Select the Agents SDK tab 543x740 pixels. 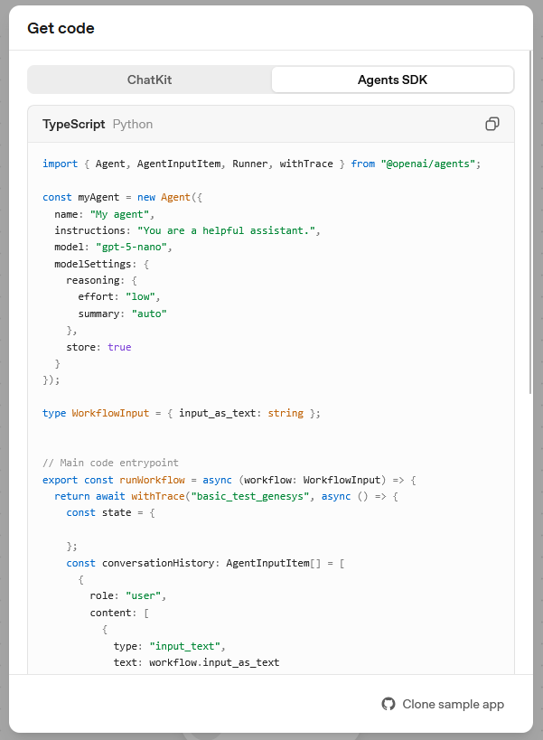coord(392,80)
